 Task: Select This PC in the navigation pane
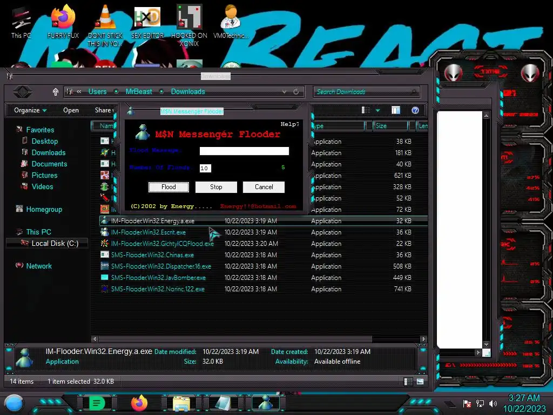pos(38,232)
